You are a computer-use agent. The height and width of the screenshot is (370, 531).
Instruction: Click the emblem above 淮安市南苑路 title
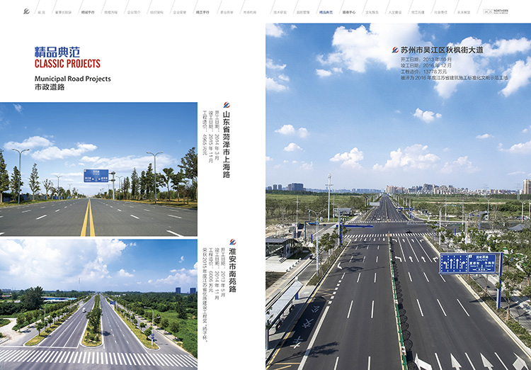(x=233, y=242)
